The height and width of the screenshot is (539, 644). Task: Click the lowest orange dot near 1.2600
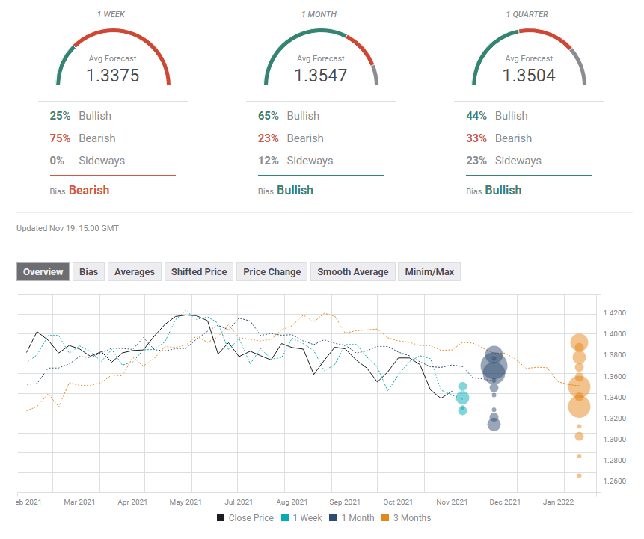click(x=579, y=475)
